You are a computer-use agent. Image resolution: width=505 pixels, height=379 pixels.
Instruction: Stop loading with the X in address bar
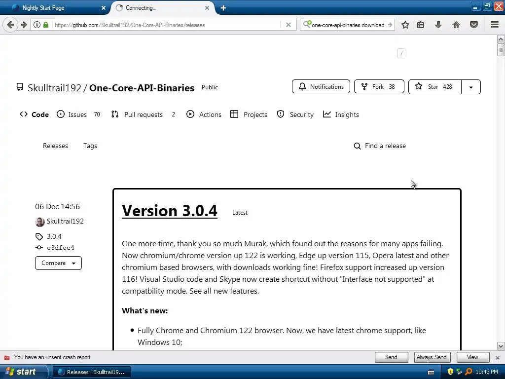point(289,25)
